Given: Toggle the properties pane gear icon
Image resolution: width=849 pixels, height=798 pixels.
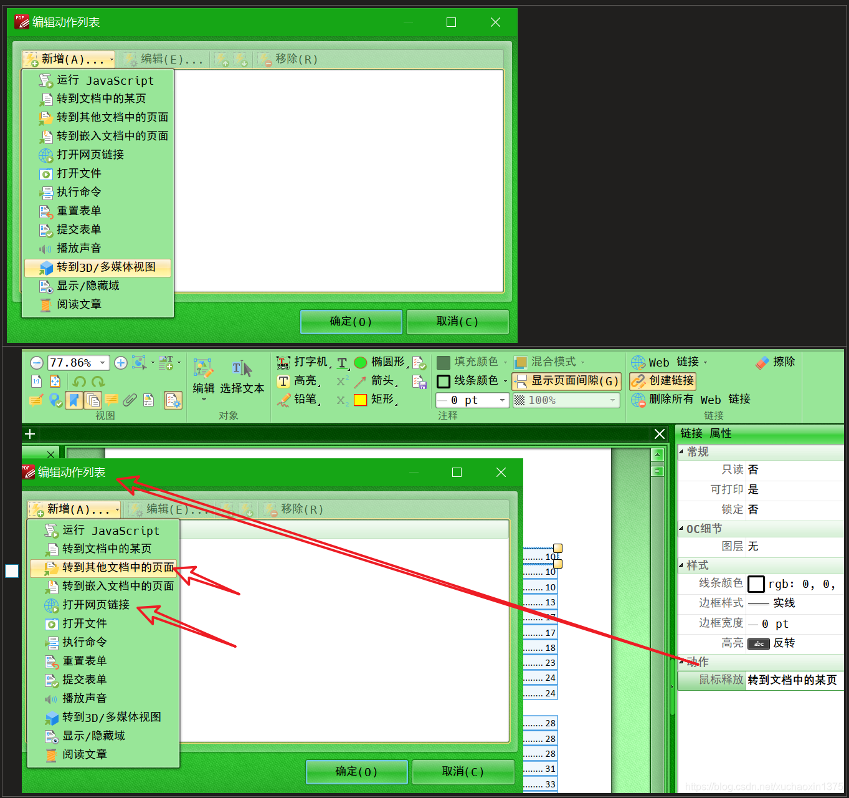Looking at the screenshot, I should point(173,400).
